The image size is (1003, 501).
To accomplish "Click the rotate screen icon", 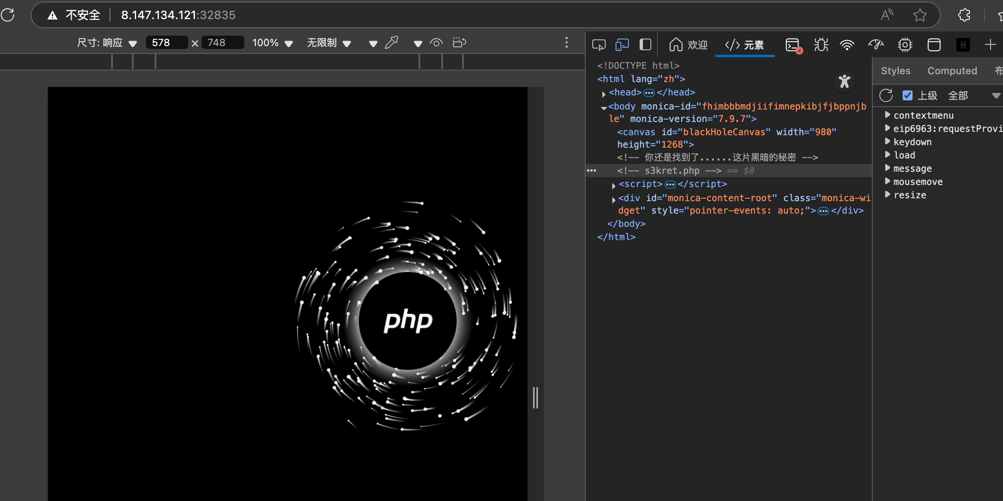I will pyautogui.click(x=459, y=42).
